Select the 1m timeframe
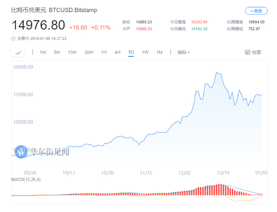This screenshot has height=212, width=277. [x=43, y=52]
